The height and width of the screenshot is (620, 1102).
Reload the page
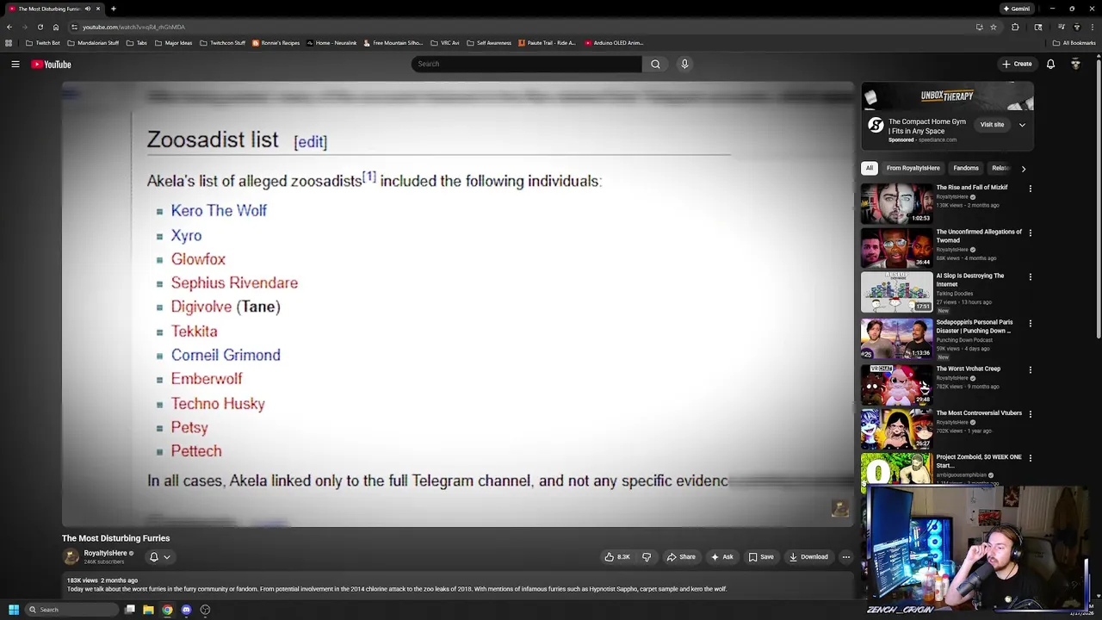40,27
